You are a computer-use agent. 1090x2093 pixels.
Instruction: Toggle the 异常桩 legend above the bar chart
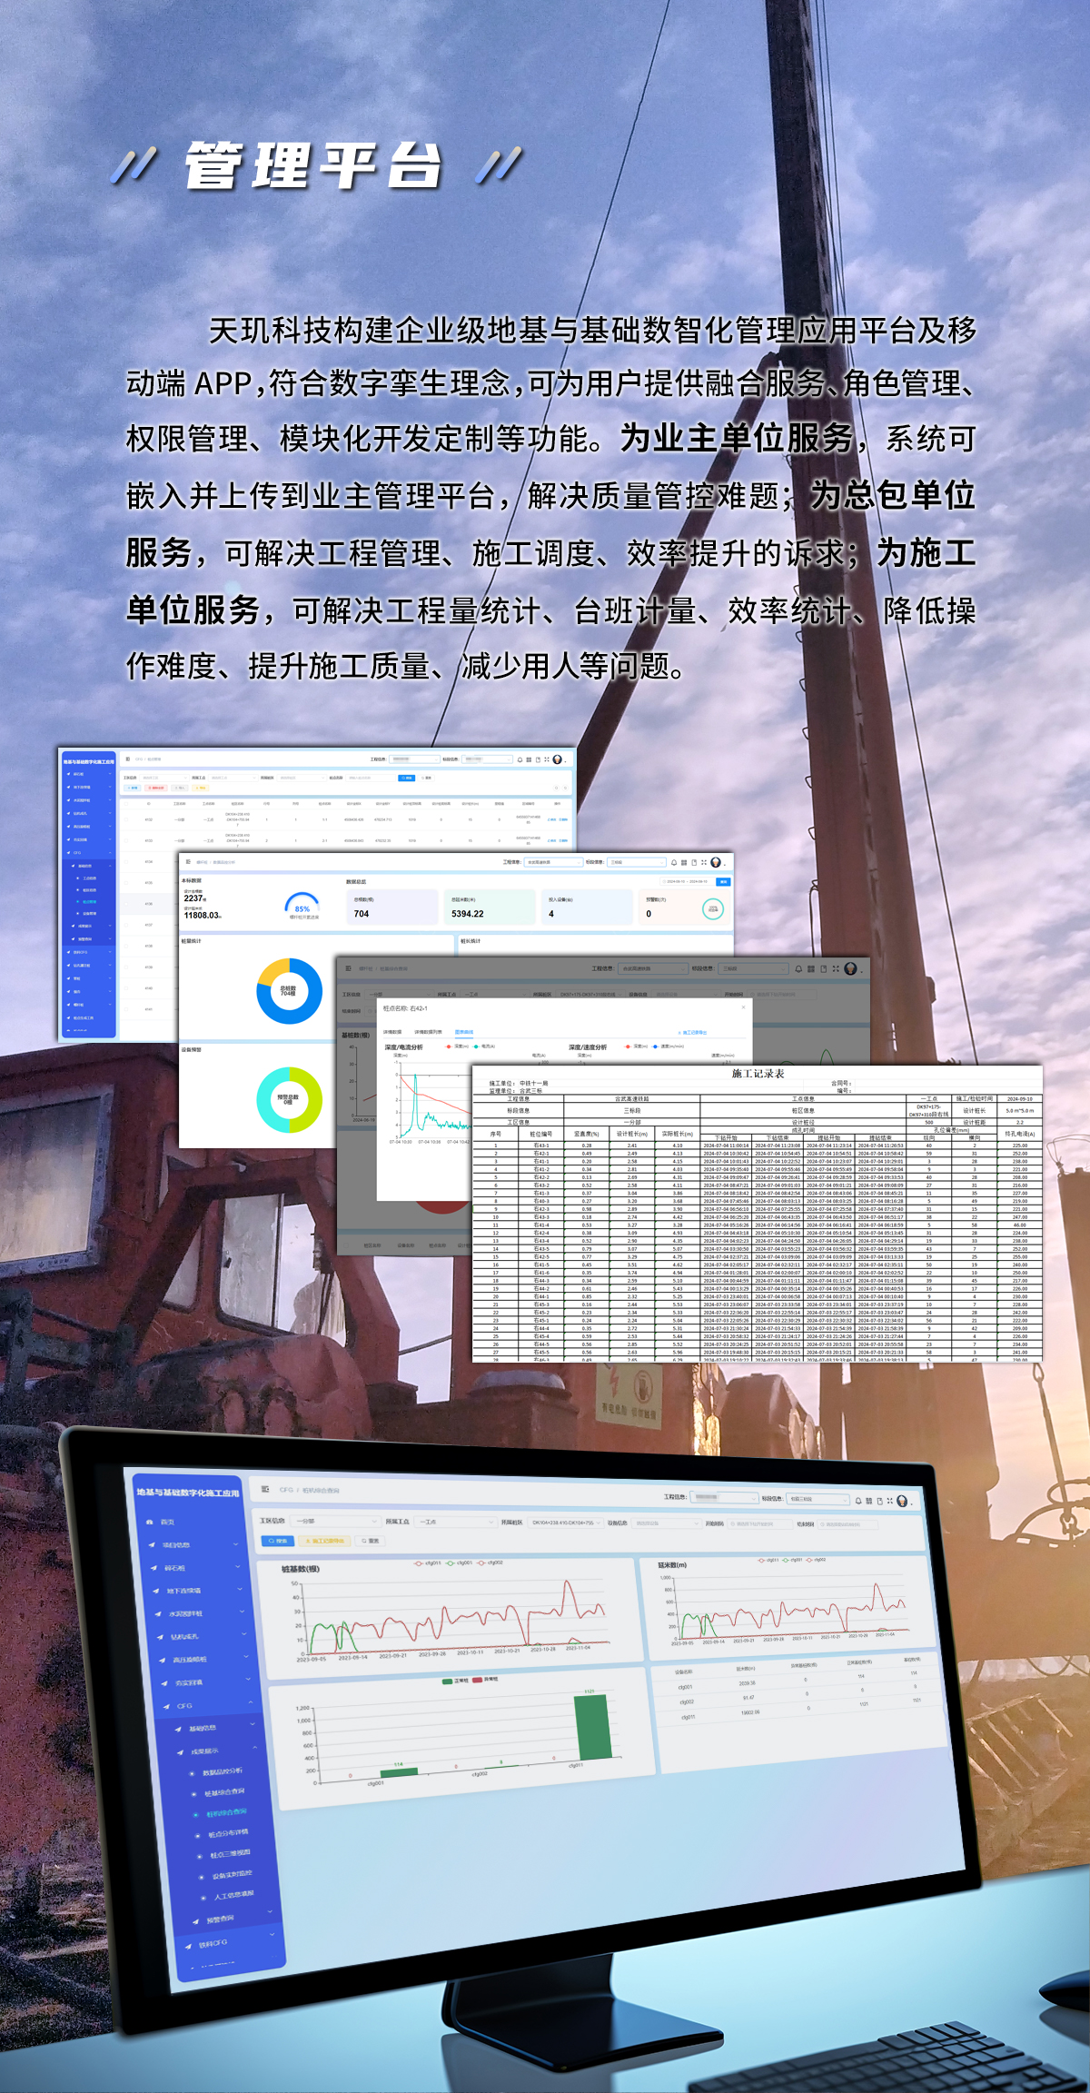click(x=486, y=1679)
